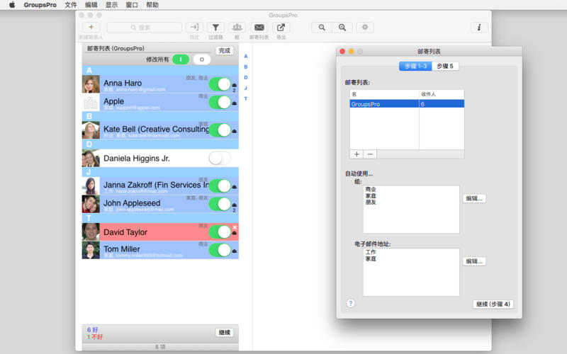Select the David Taylor contact row
The height and width of the screenshot is (354, 567).
[160, 232]
